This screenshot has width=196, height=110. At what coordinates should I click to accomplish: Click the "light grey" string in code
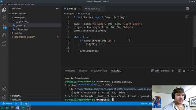(x=131, y=24)
